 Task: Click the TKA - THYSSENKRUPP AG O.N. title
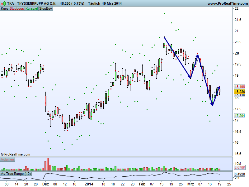(x=32, y=3)
